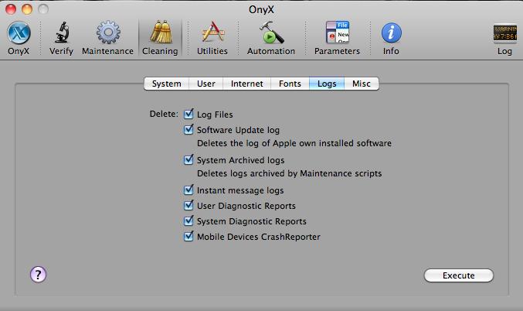Toggle User Diagnostic Reports checkbox
The image size is (523, 311).
pyautogui.click(x=188, y=205)
